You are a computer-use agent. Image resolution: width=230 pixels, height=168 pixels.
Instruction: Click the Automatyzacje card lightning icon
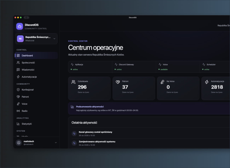(207, 82)
